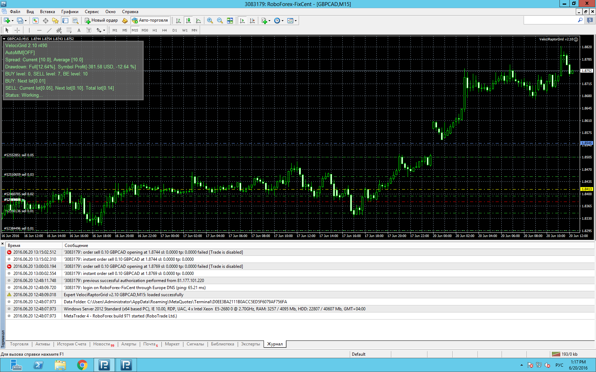The image size is (596, 372).
Task: Switch to the bar chart icon
Action: point(178,21)
